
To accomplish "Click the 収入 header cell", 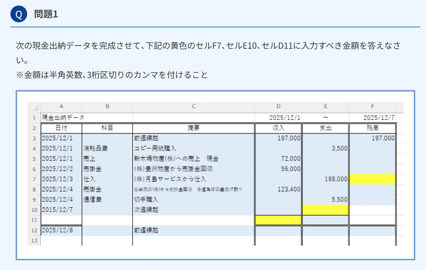I will pos(278,128).
